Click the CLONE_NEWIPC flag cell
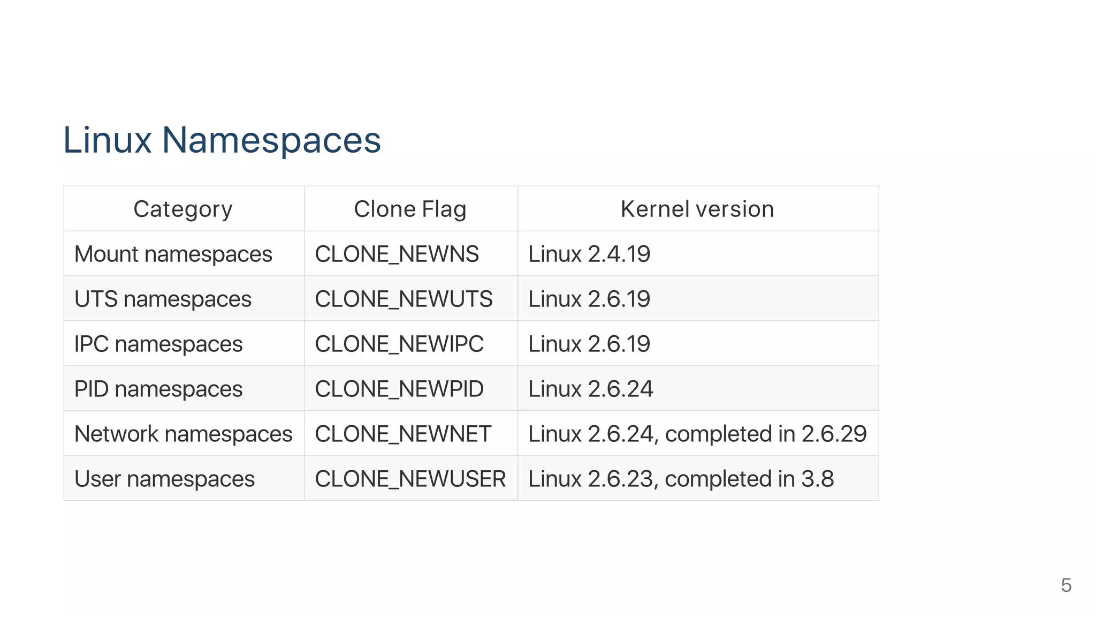 [399, 344]
